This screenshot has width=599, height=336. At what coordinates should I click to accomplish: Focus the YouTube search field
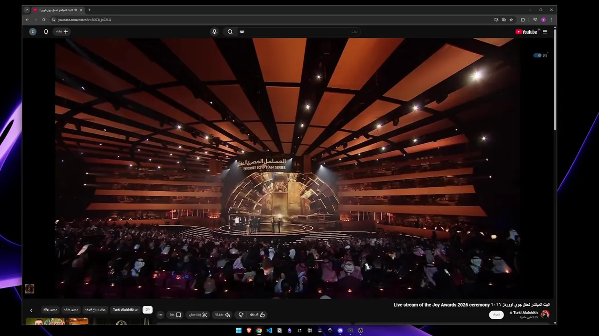click(x=299, y=32)
